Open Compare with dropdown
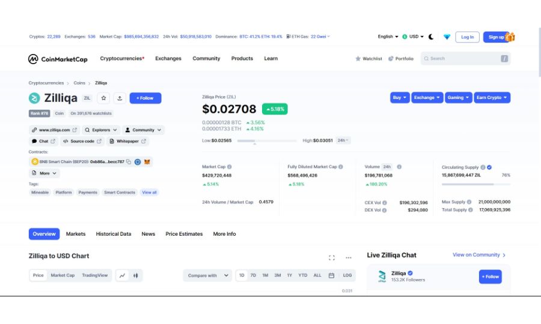The width and height of the screenshot is (541, 324). pyautogui.click(x=208, y=275)
